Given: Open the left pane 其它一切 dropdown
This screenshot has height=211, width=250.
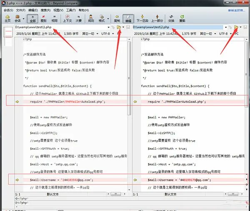Looking at the screenshot, I should coord(90,34).
